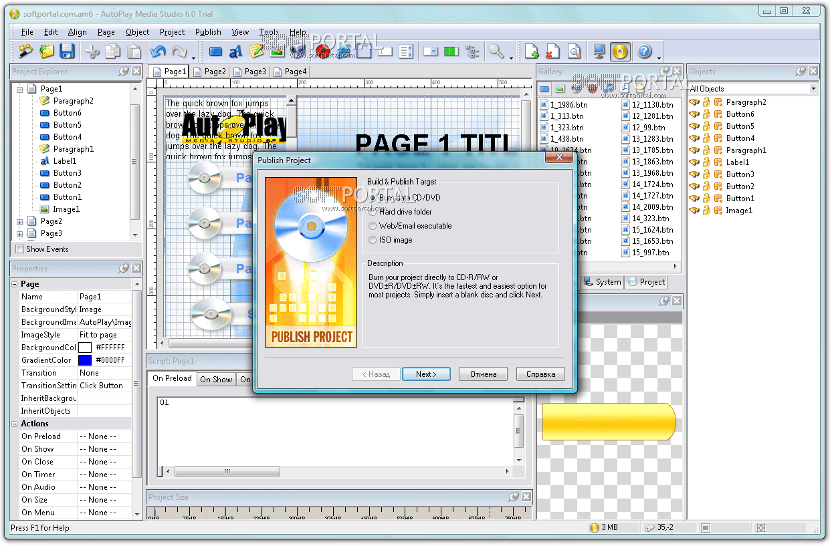Click the Отмена (Cancel) button
The height and width of the screenshot is (546, 832).
[x=483, y=374]
